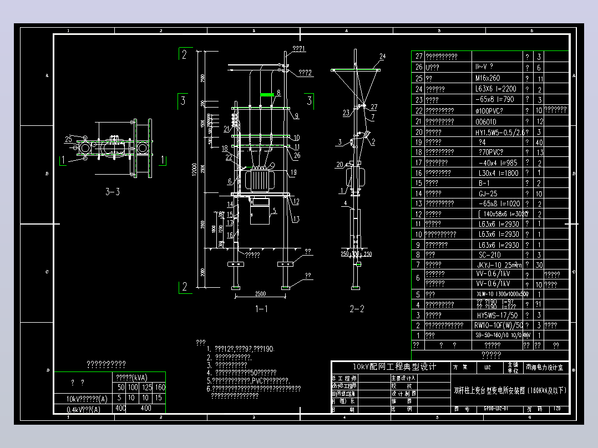Select the 'SC-210' spec in row 8
The width and height of the screenshot is (598, 448).
(489, 254)
